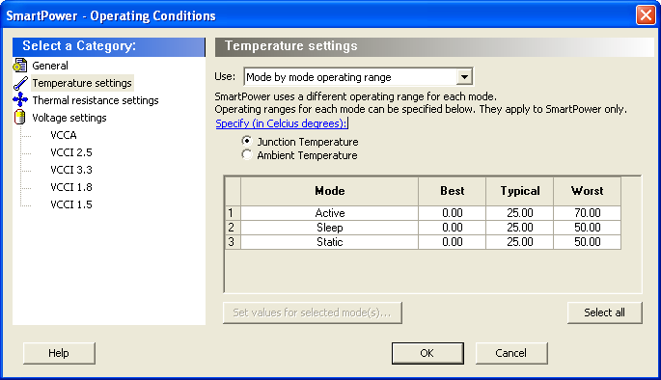
Task: Confirm with the OK button
Action: [427, 353]
